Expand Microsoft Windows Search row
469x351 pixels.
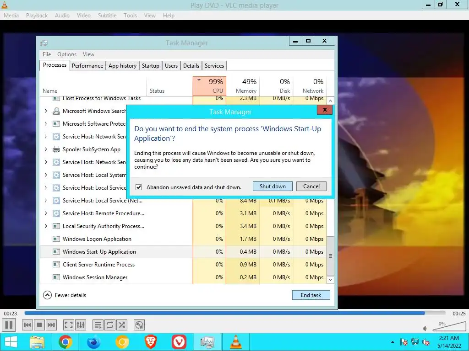(x=46, y=111)
